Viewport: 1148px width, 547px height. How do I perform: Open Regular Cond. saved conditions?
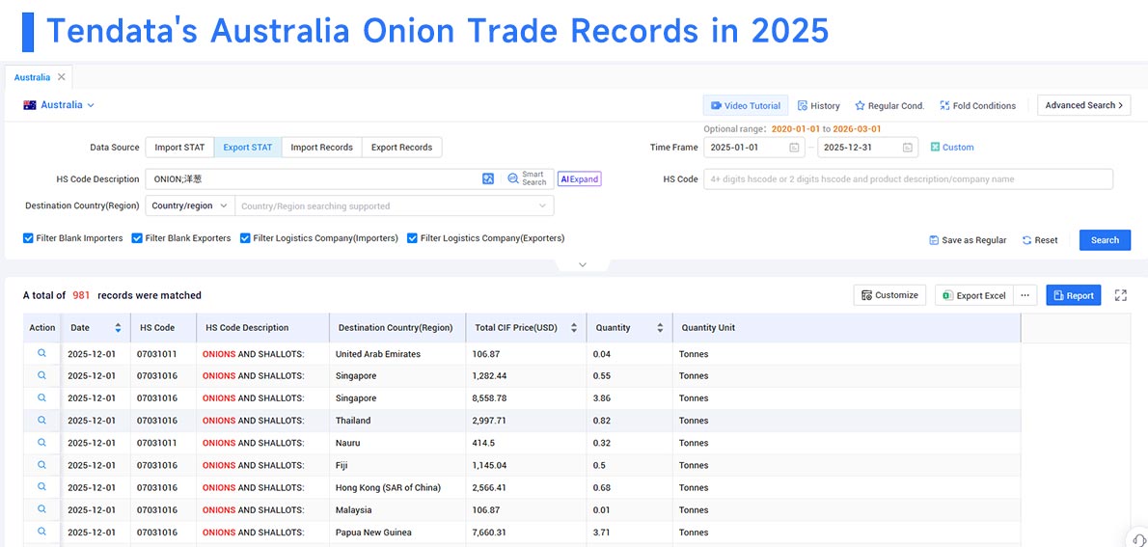pos(889,105)
